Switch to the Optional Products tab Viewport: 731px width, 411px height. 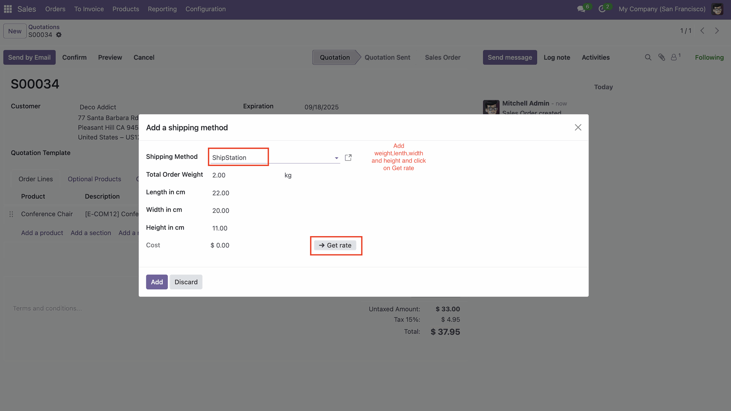pyautogui.click(x=94, y=179)
